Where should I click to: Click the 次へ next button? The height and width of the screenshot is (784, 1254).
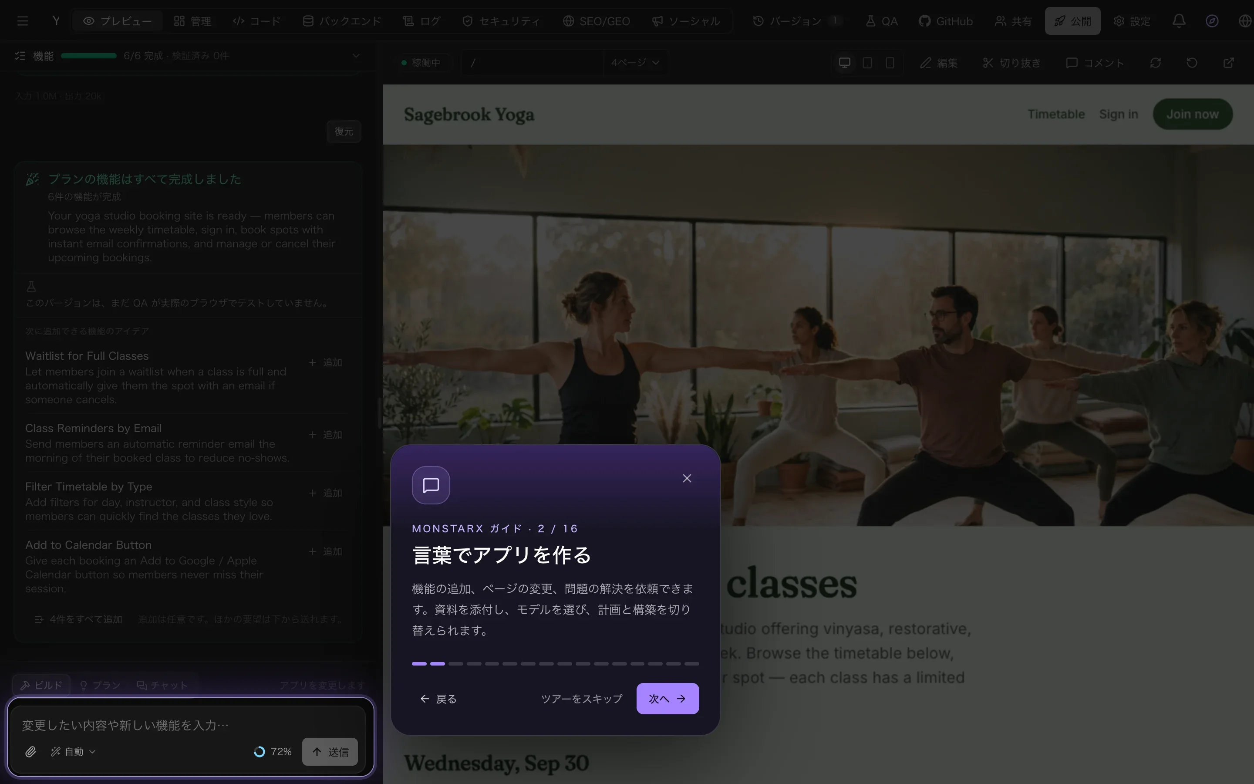pos(667,699)
